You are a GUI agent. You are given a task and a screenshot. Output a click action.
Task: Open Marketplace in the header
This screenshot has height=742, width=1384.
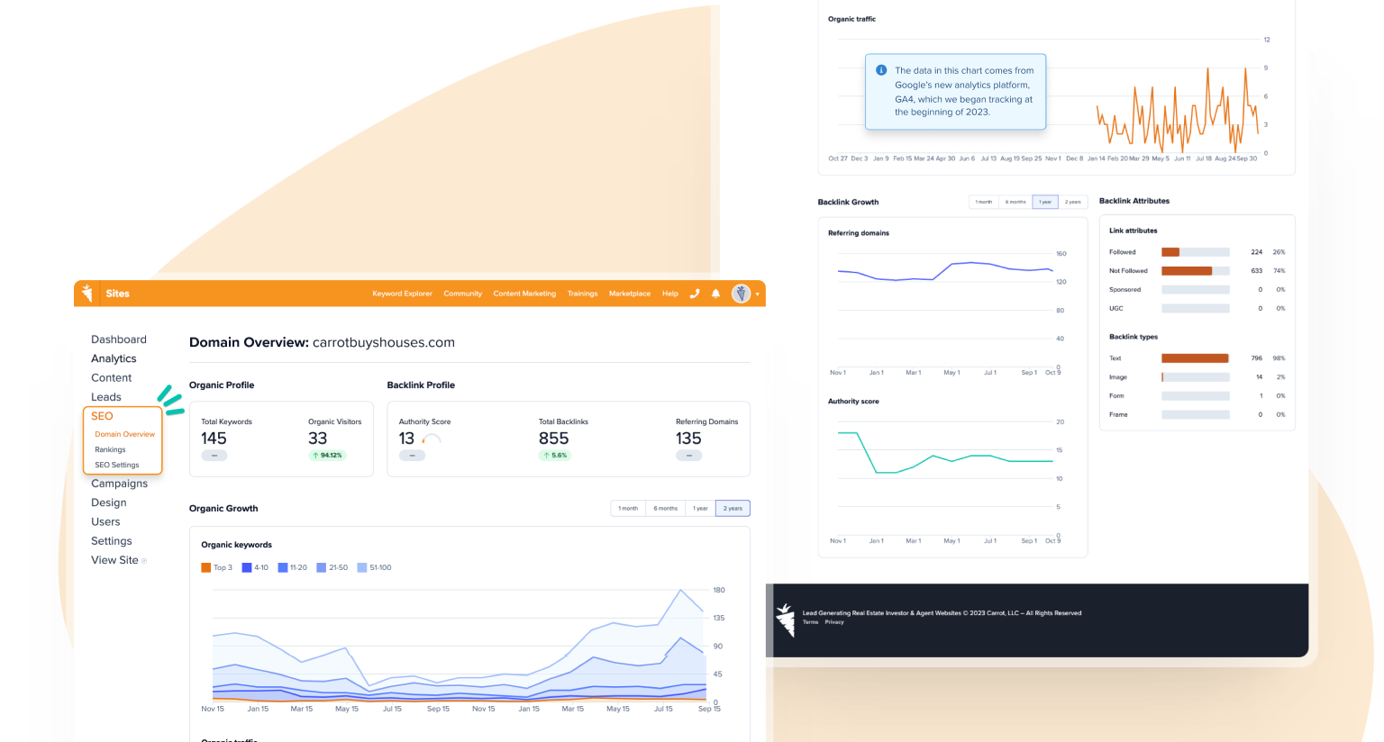630,294
